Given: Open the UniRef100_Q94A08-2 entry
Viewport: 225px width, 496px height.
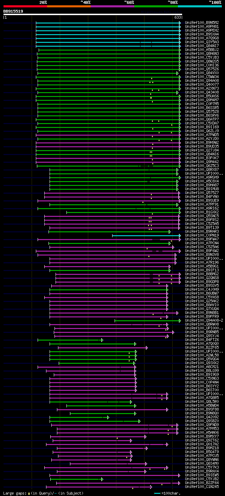Looking at the screenshot, I should click(x=204, y=321).
